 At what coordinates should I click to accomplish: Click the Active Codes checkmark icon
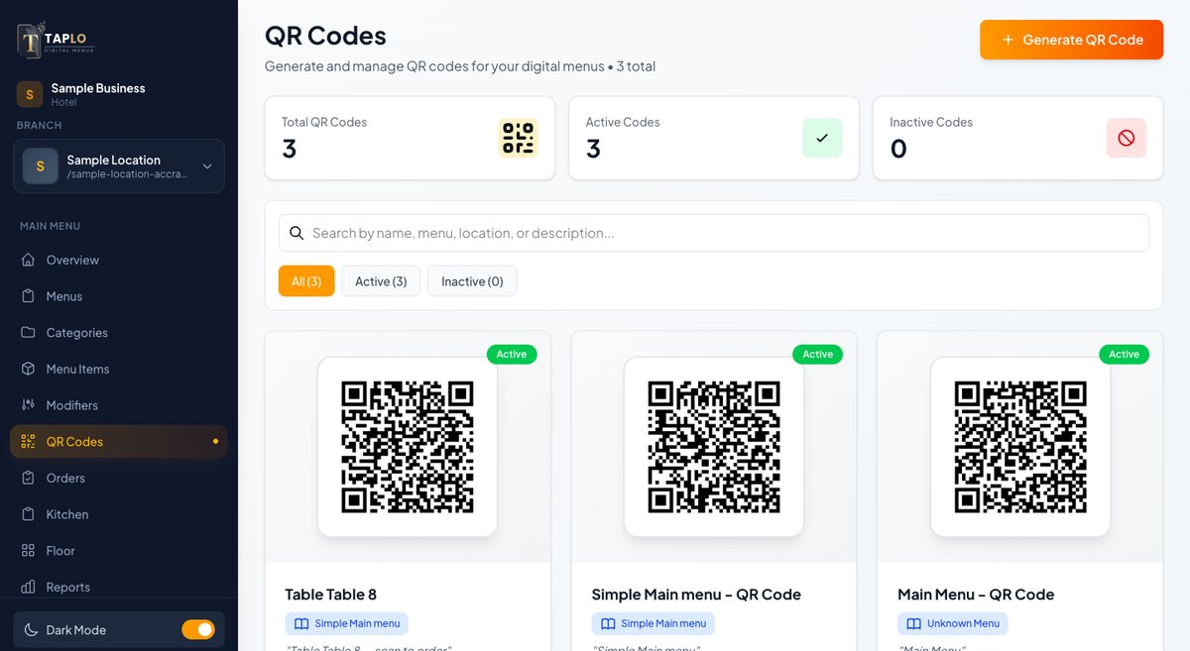coord(822,138)
